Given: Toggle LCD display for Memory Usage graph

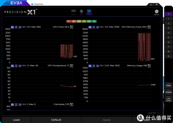Looking at the screenshot, I should (94, 66).
